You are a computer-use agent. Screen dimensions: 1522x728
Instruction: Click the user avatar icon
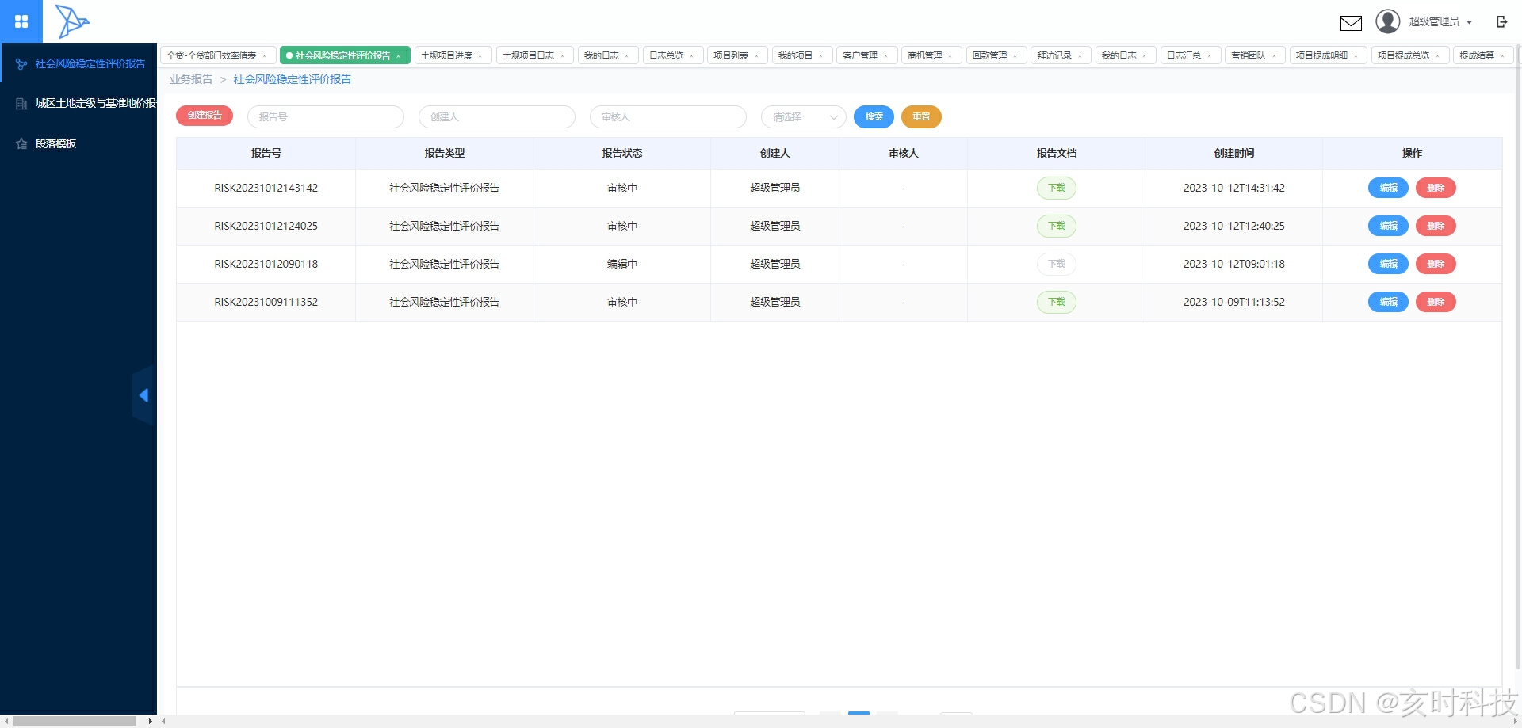pyautogui.click(x=1387, y=21)
